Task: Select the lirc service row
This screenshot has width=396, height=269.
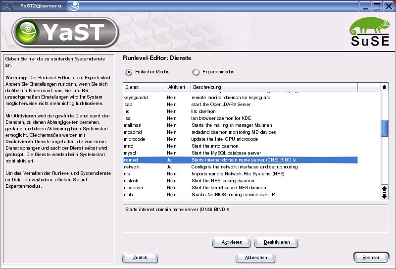Action: click(241, 111)
